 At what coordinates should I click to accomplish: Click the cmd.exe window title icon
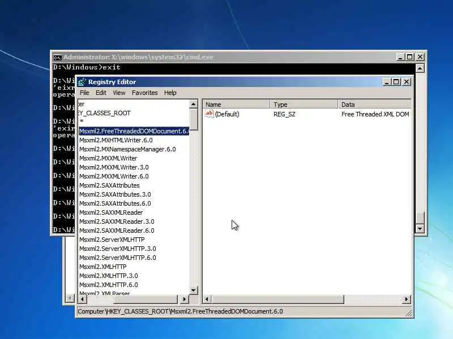point(57,58)
